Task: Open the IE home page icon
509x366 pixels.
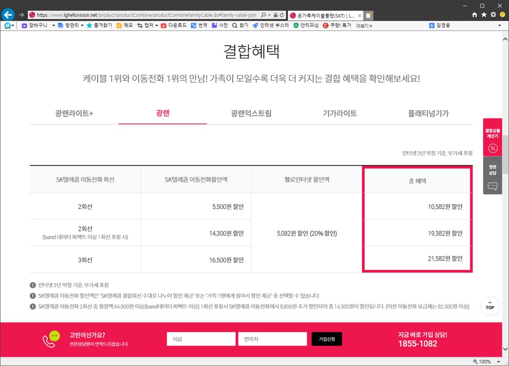Action: pos(475,15)
